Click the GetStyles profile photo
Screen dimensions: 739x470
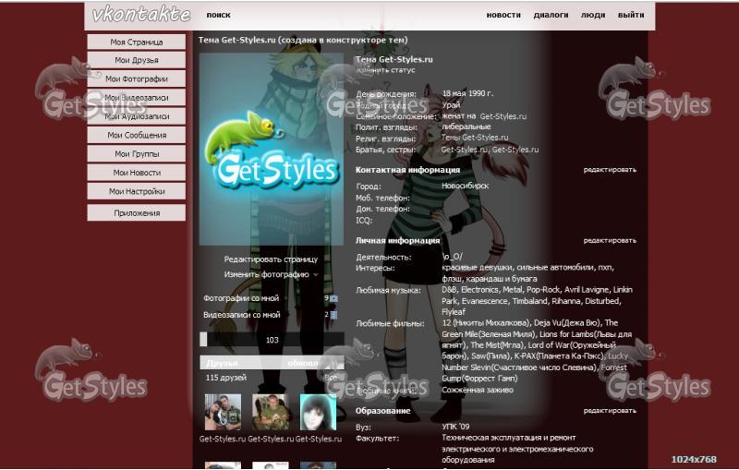tap(271, 148)
